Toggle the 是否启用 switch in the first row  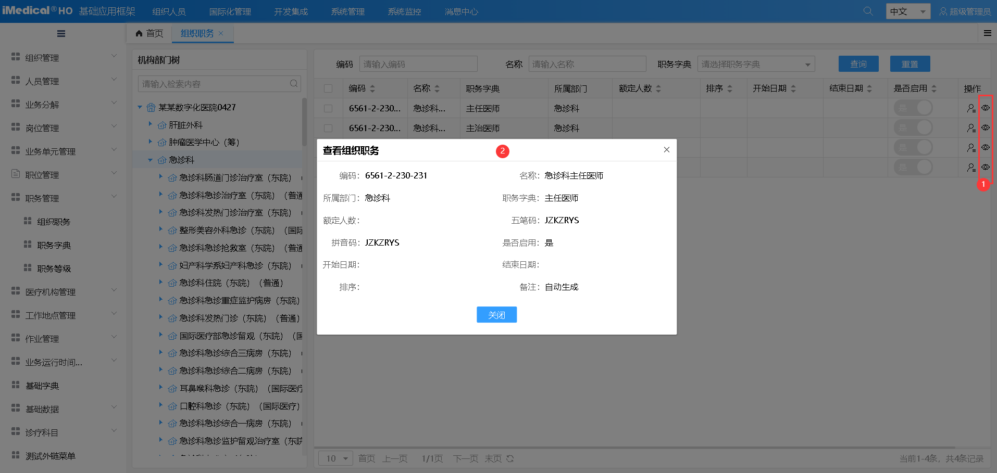click(x=913, y=108)
